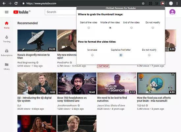Image resolution: width=181 pixels, height=132 pixels.
Task: Open the TED-Ed channel link
Action: (141, 105)
